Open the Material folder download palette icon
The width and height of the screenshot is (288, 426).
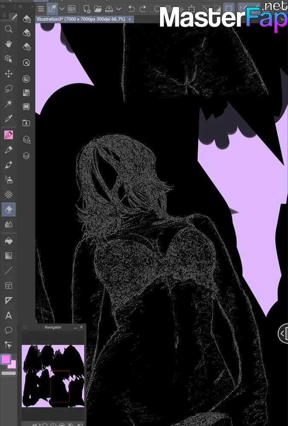(26, 123)
